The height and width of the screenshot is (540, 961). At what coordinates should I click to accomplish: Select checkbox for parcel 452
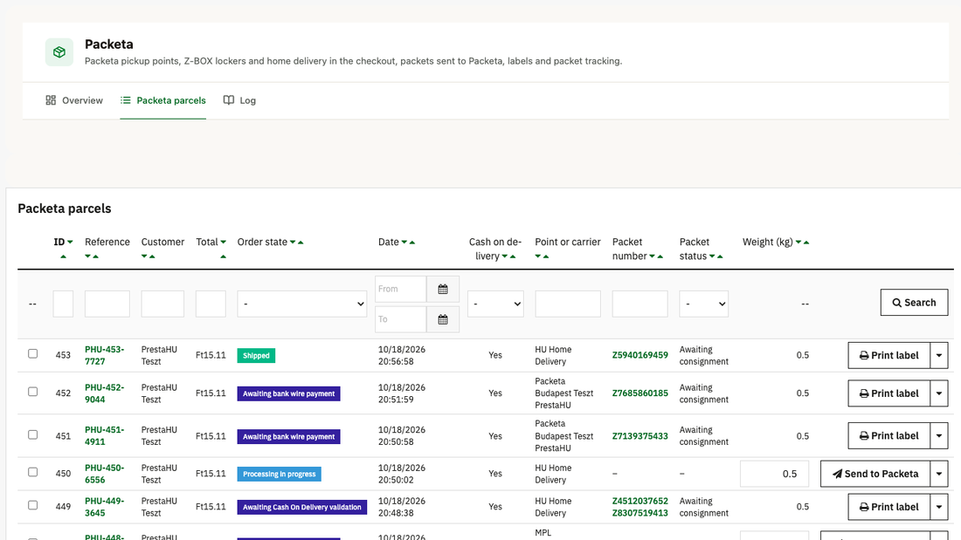32,392
